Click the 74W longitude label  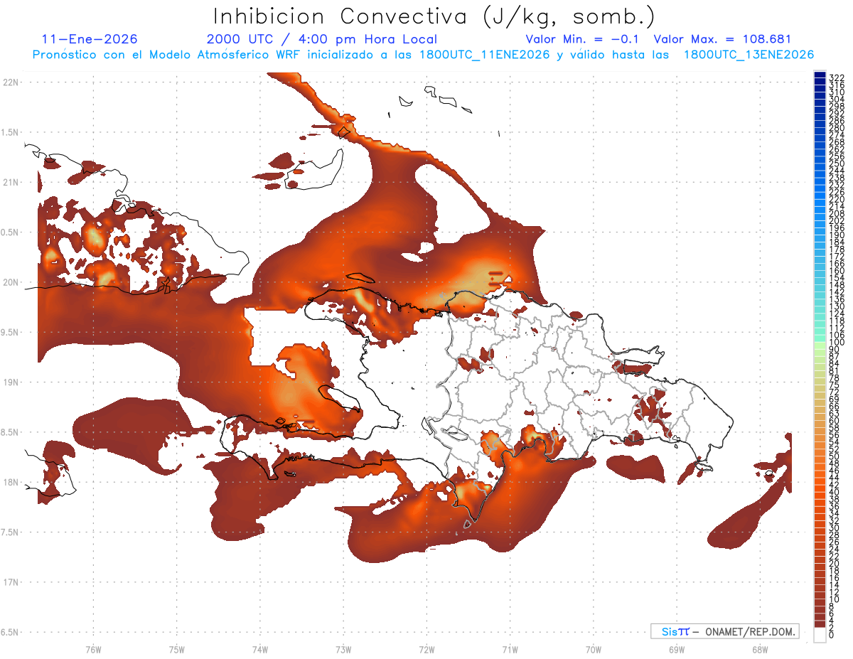260,649
